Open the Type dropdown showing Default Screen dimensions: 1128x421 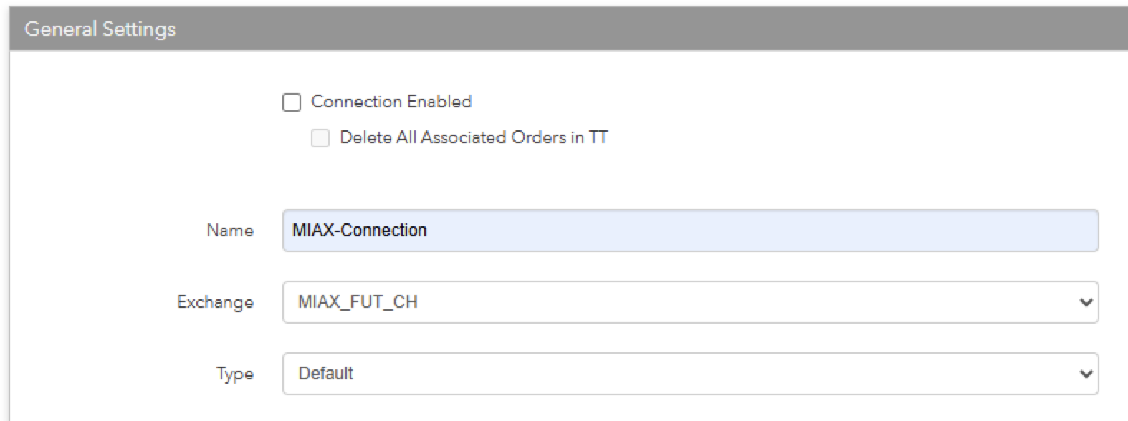690,374
